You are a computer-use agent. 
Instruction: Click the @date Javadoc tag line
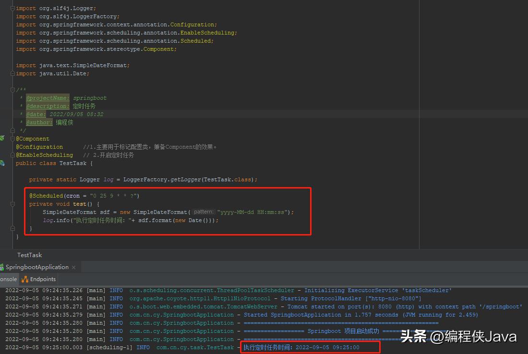(65, 114)
